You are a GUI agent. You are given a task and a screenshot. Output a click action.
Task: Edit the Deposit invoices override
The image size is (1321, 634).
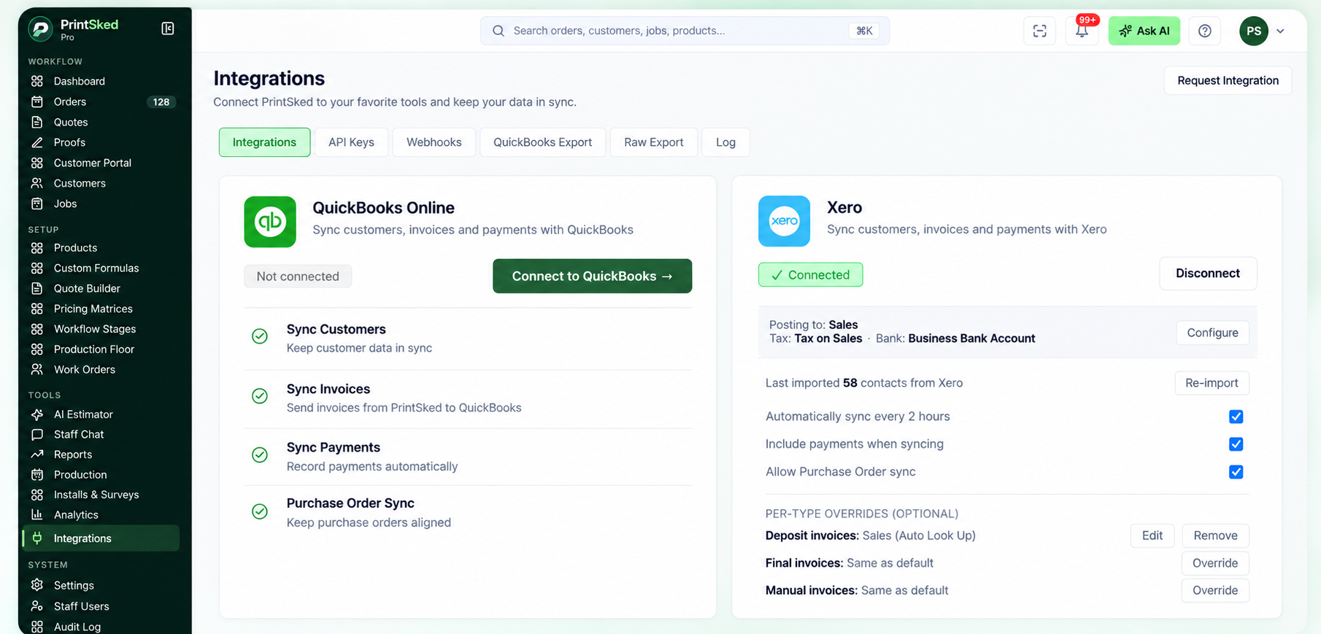(x=1152, y=536)
